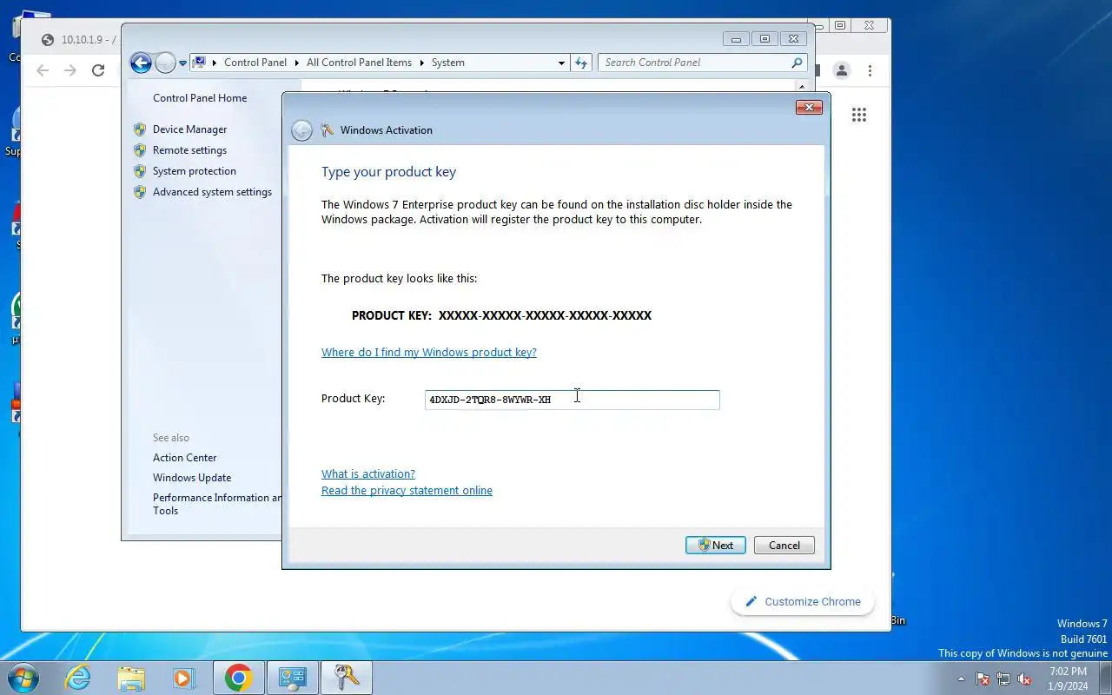This screenshot has width=1112, height=695.
Task: Click 'All Control Panel Items' breadcrumb
Action: point(359,63)
